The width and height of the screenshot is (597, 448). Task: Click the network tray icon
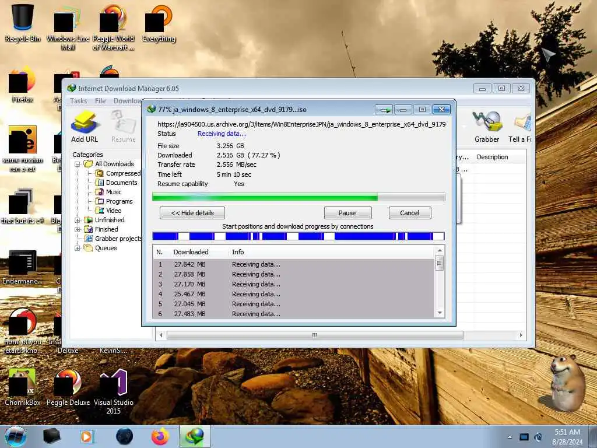524,437
